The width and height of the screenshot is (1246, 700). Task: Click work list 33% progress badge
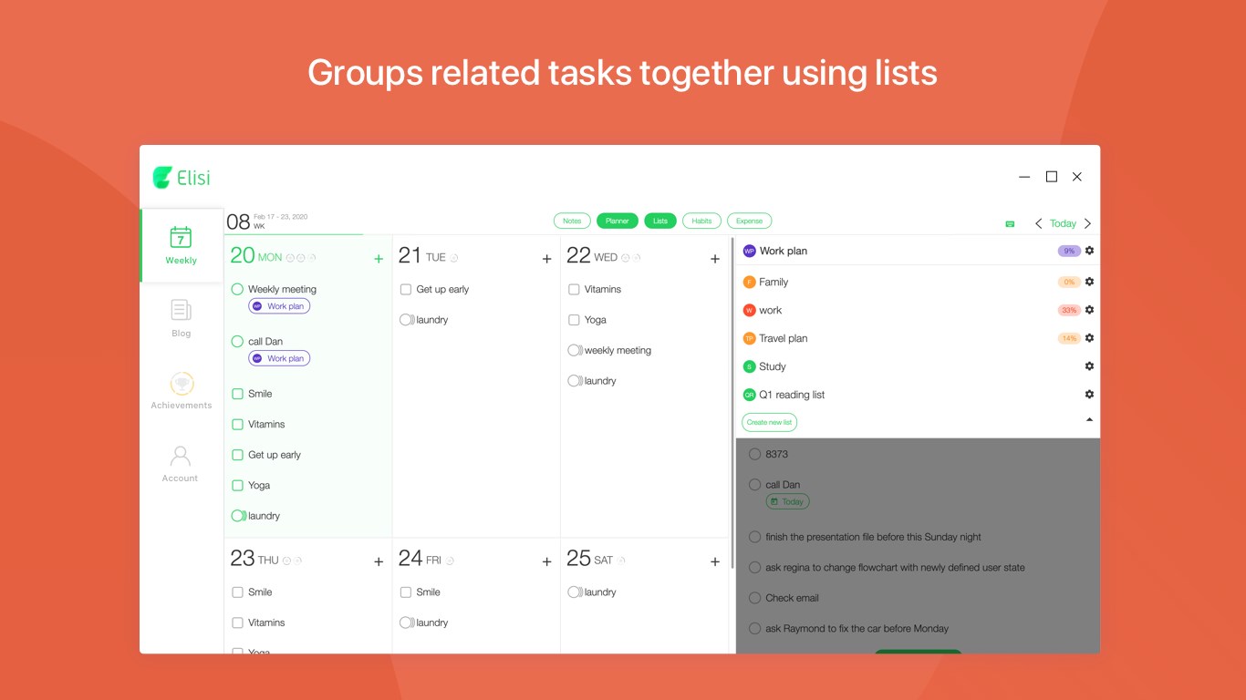point(1069,310)
